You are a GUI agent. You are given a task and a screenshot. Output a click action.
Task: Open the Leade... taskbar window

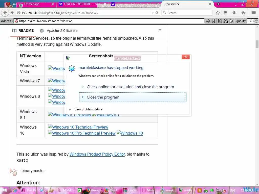click(131, 190)
